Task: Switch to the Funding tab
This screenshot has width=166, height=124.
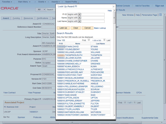Action: [16, 18]
